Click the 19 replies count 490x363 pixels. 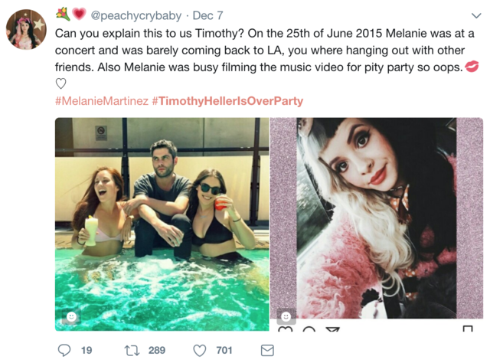click(87, 350)
